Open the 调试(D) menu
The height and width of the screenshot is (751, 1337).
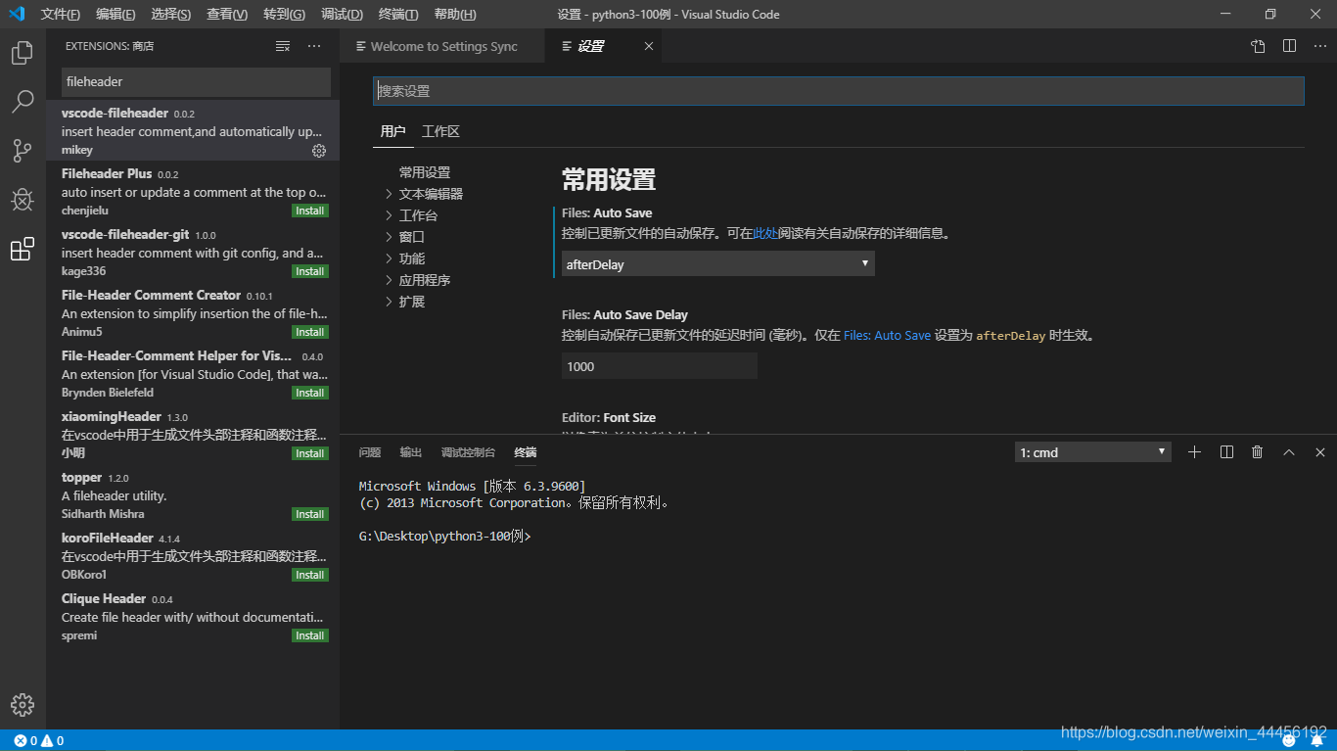[342, 14]
